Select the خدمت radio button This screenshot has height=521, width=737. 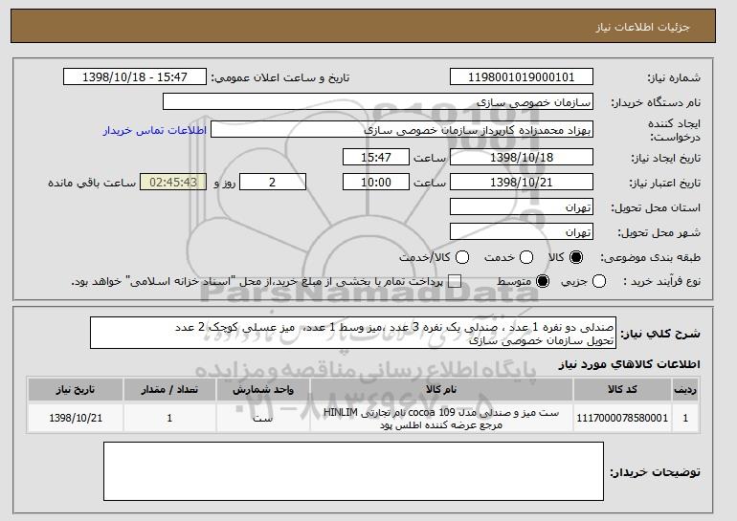point(526,257)
